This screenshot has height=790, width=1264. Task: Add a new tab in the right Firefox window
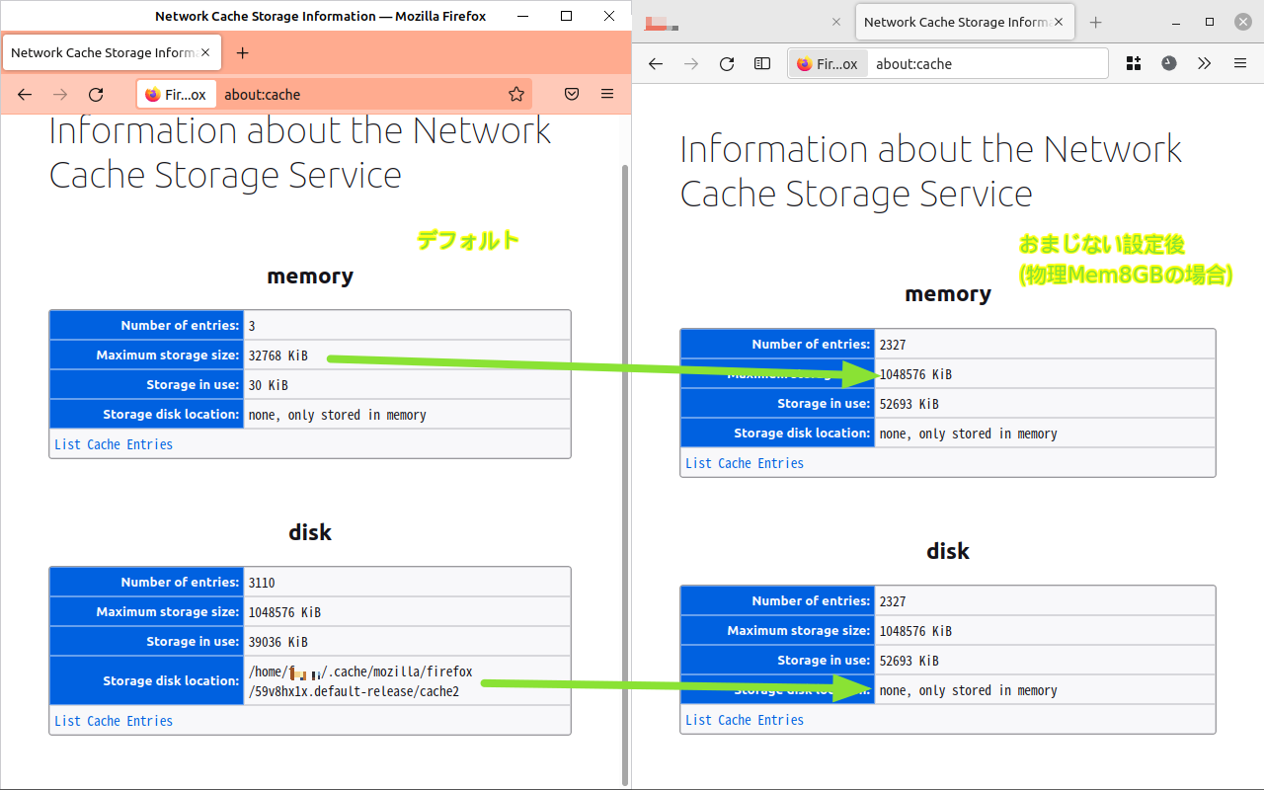[1095, 22]
